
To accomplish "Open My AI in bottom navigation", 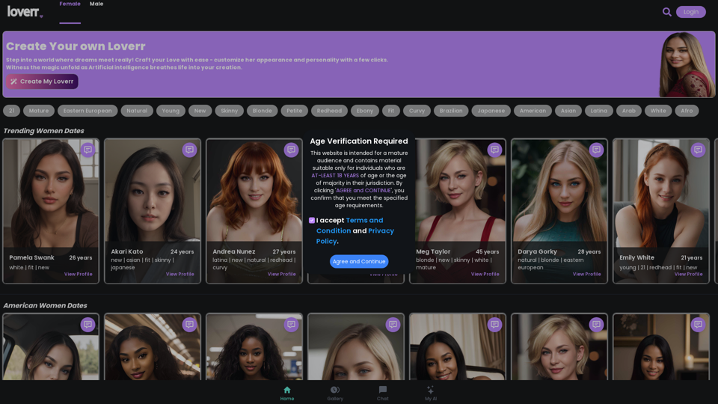I will [x=431, y=394].
